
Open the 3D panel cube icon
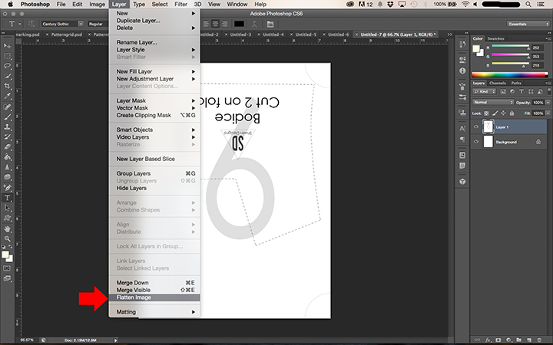coord(462,181)
